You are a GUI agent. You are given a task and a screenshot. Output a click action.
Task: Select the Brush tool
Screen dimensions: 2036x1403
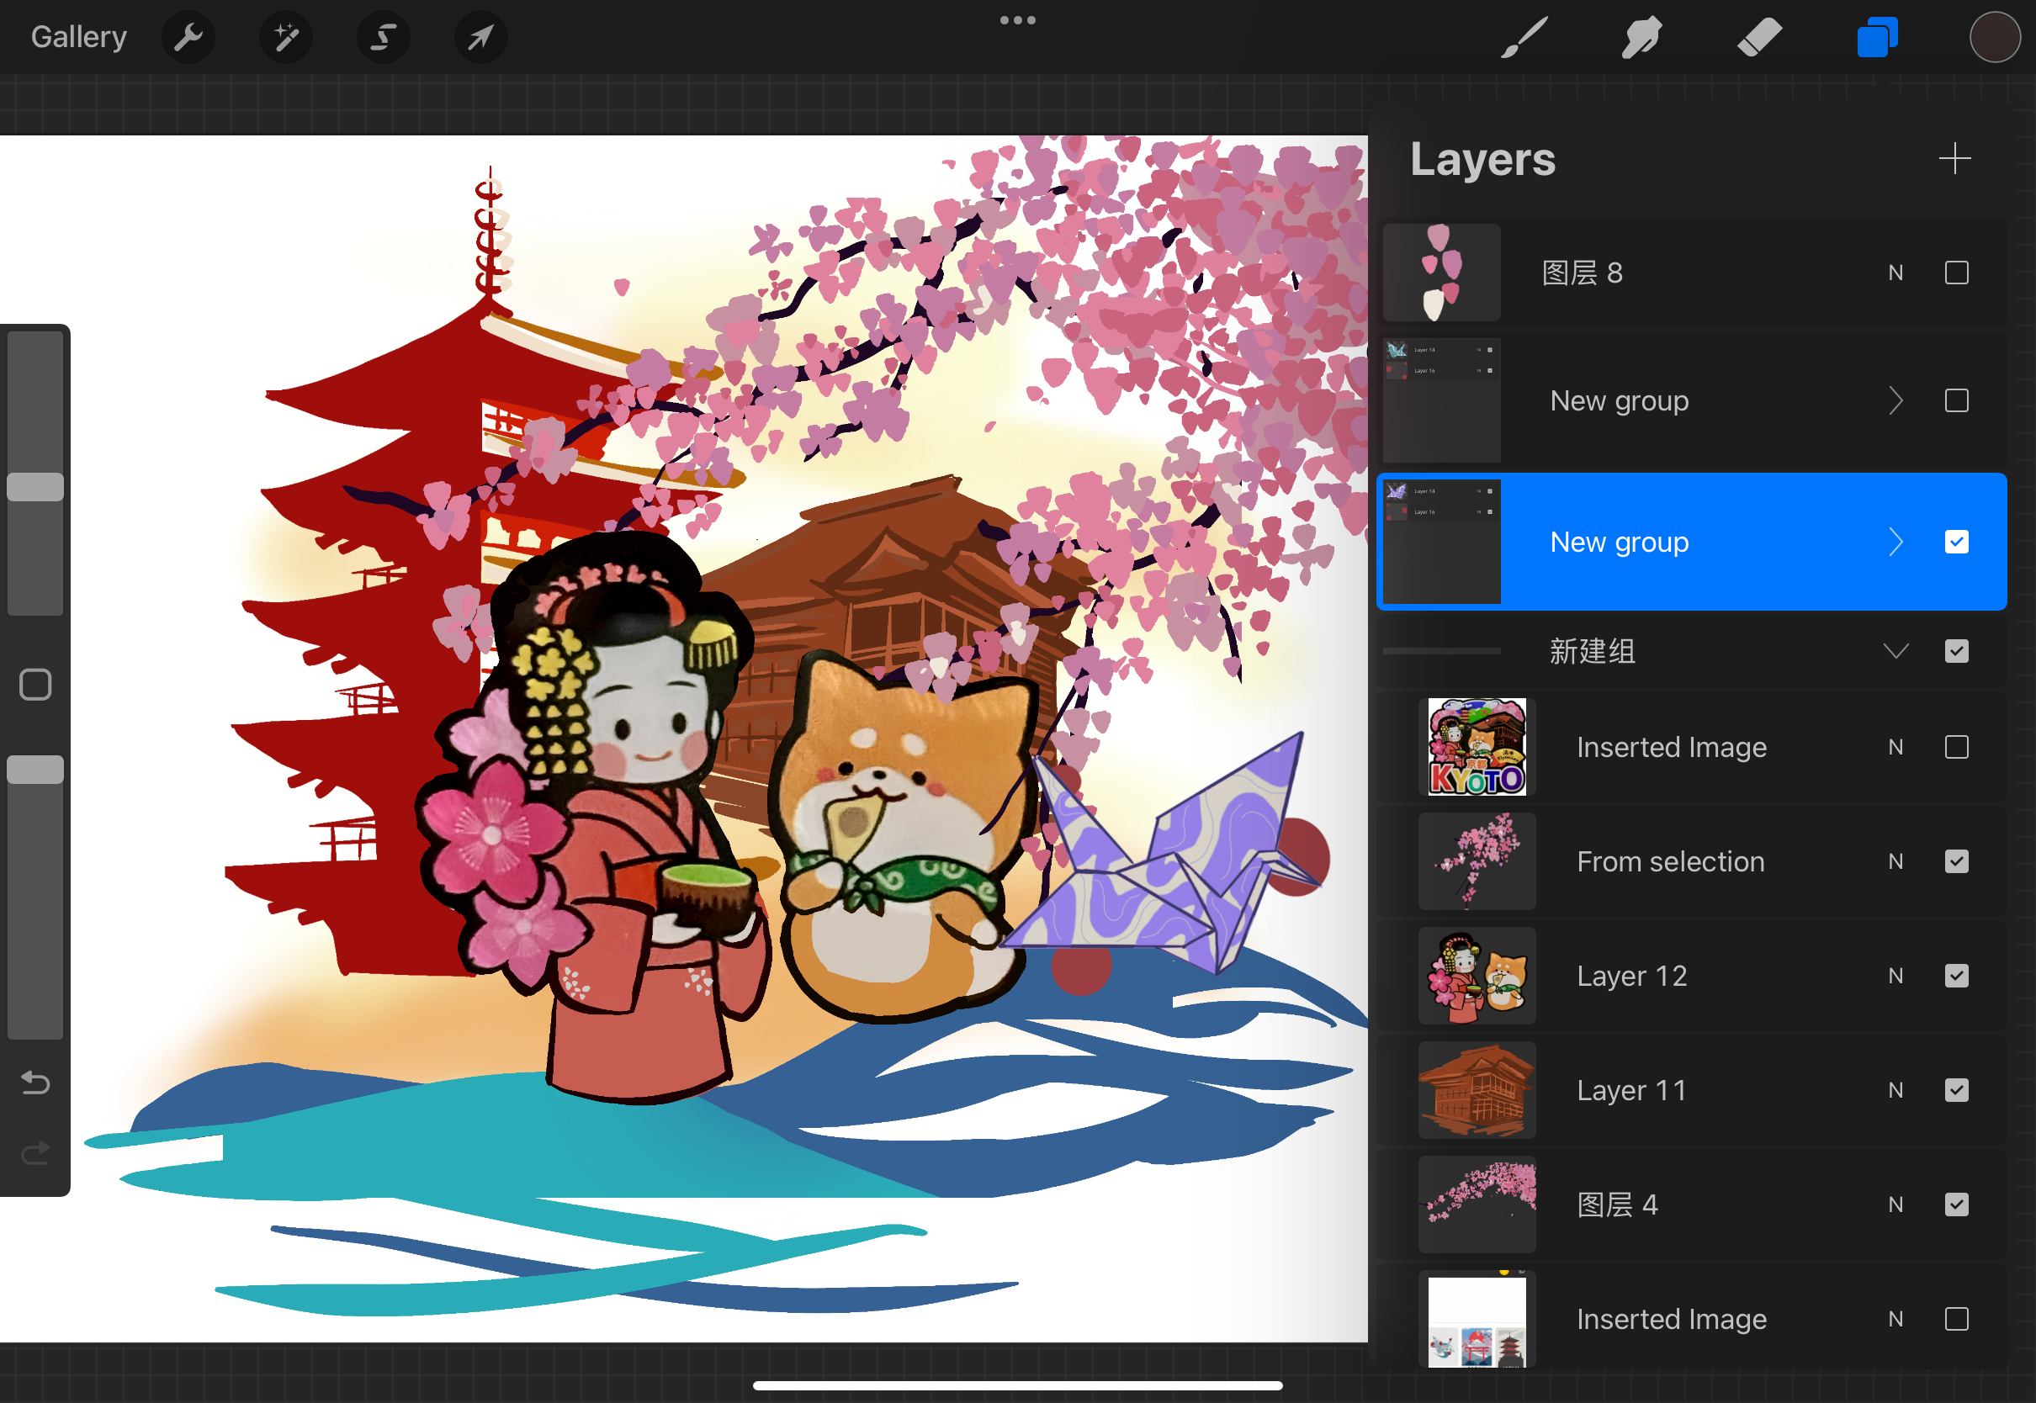point(1524,37)
